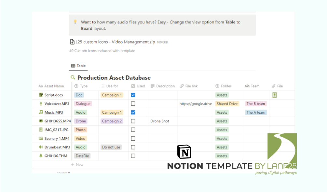Click the GH0136.THM row icon
Screen dimensions: 327x193
point(41,156)
